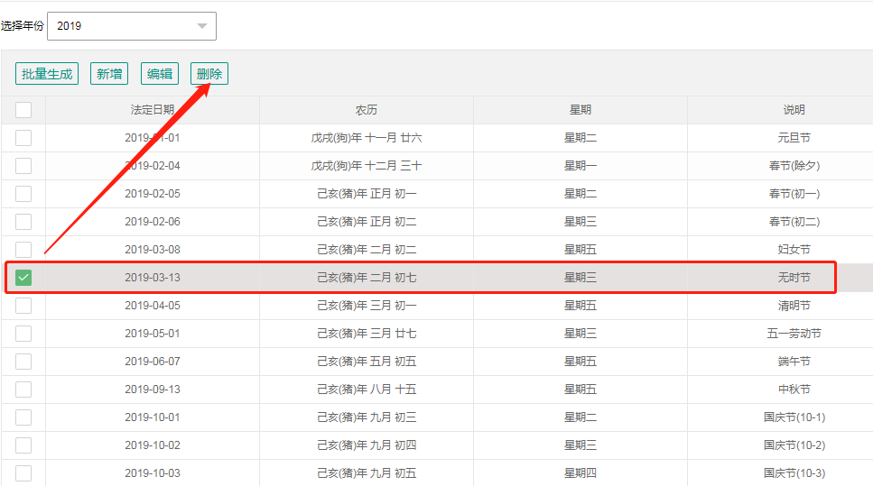
Task: Select the 五一劳动节 description cell
Action: point(794,334)
